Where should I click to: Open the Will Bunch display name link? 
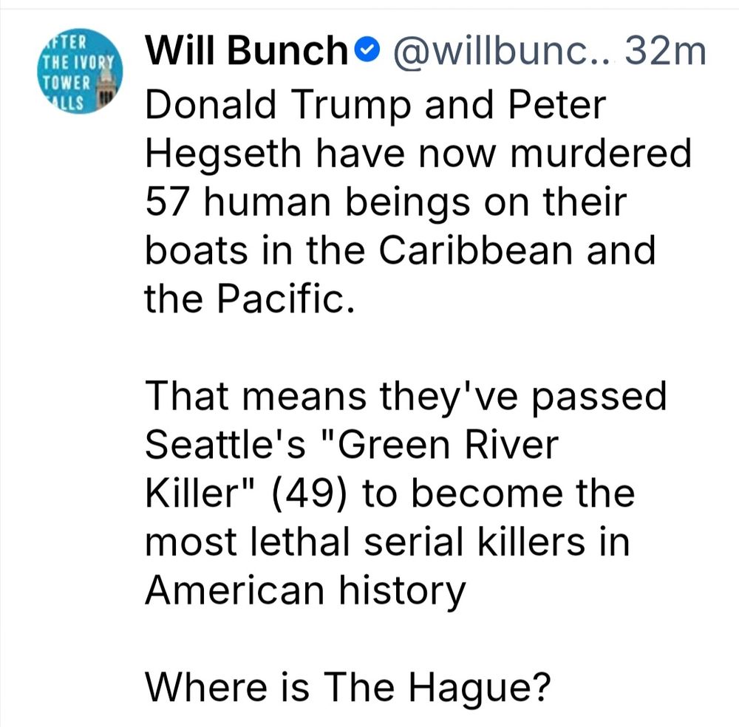pyautogui.click(x=247, y=50)
